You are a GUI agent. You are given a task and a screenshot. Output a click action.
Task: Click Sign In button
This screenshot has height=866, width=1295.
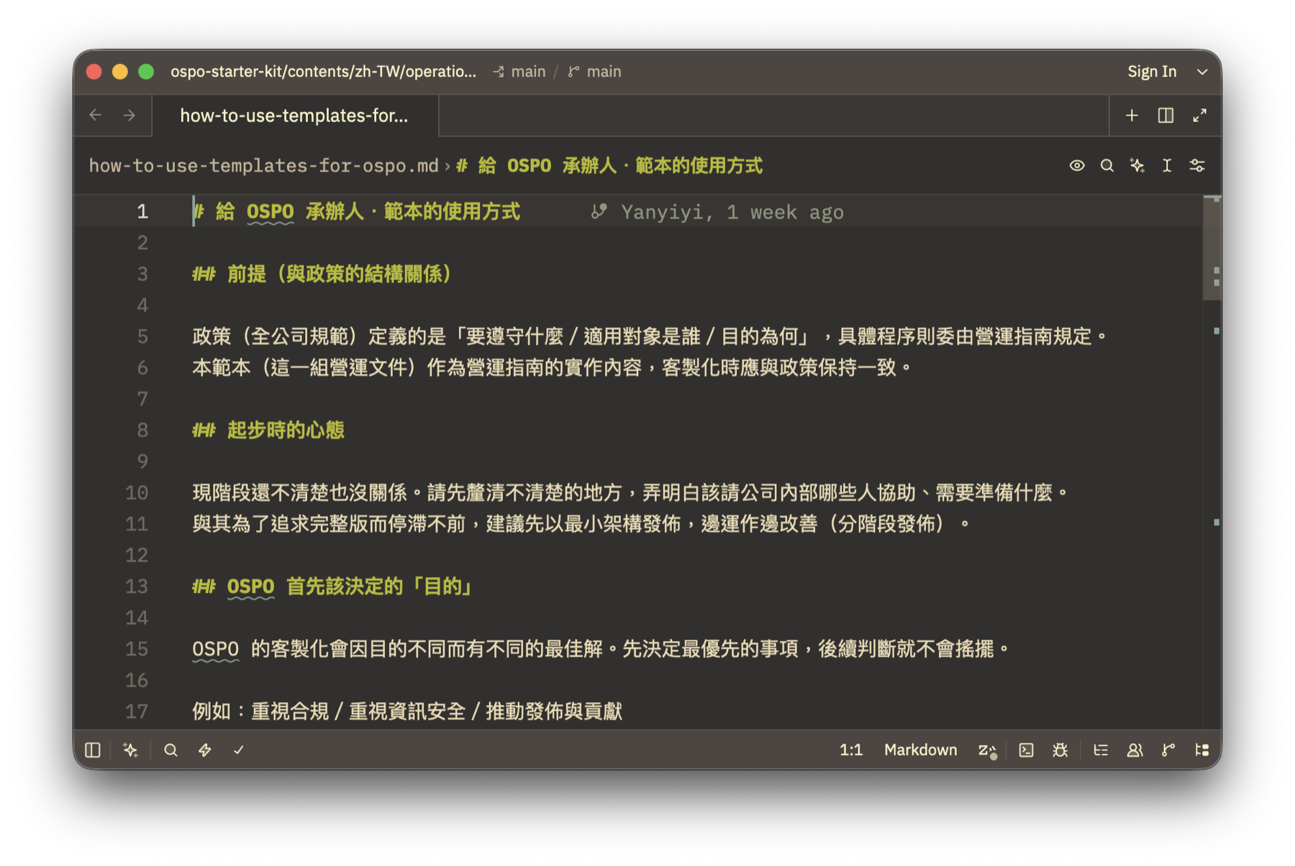(1152, 72)
